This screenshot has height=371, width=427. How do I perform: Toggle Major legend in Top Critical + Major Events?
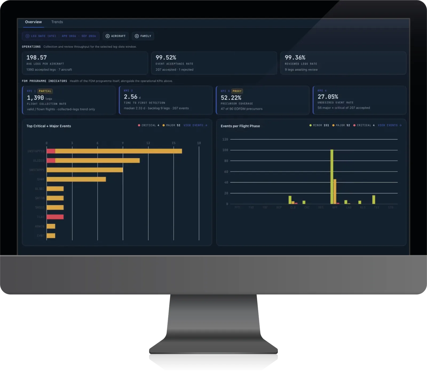click(171, 125)
